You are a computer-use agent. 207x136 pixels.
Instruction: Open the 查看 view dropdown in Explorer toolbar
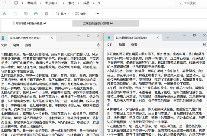tap(82, 14)
